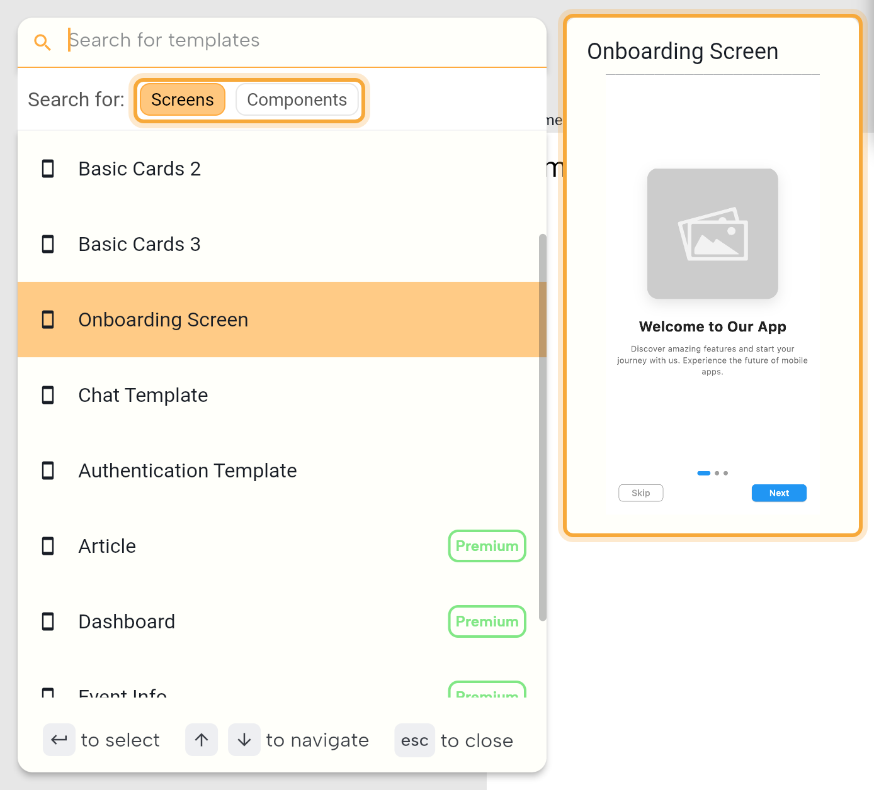The height and width of the screenshot is (790, 874).
Task: Click the phone icon beside Onboarding Screen
Action: 48,320
